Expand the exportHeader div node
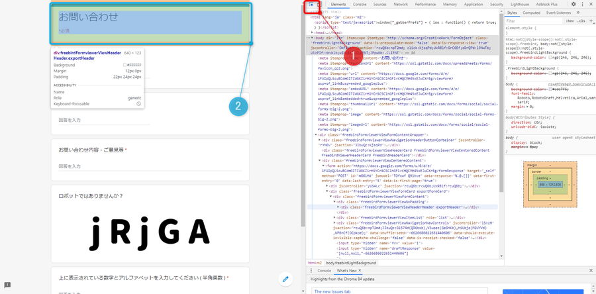The height and width of the screenshot is (294, 596). point(338,207)
